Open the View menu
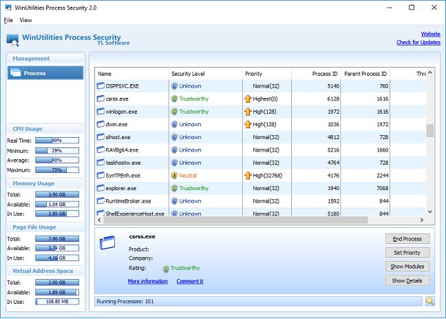Image resolution: width=446 pixels, height=319 pixels. coord(25,20)
